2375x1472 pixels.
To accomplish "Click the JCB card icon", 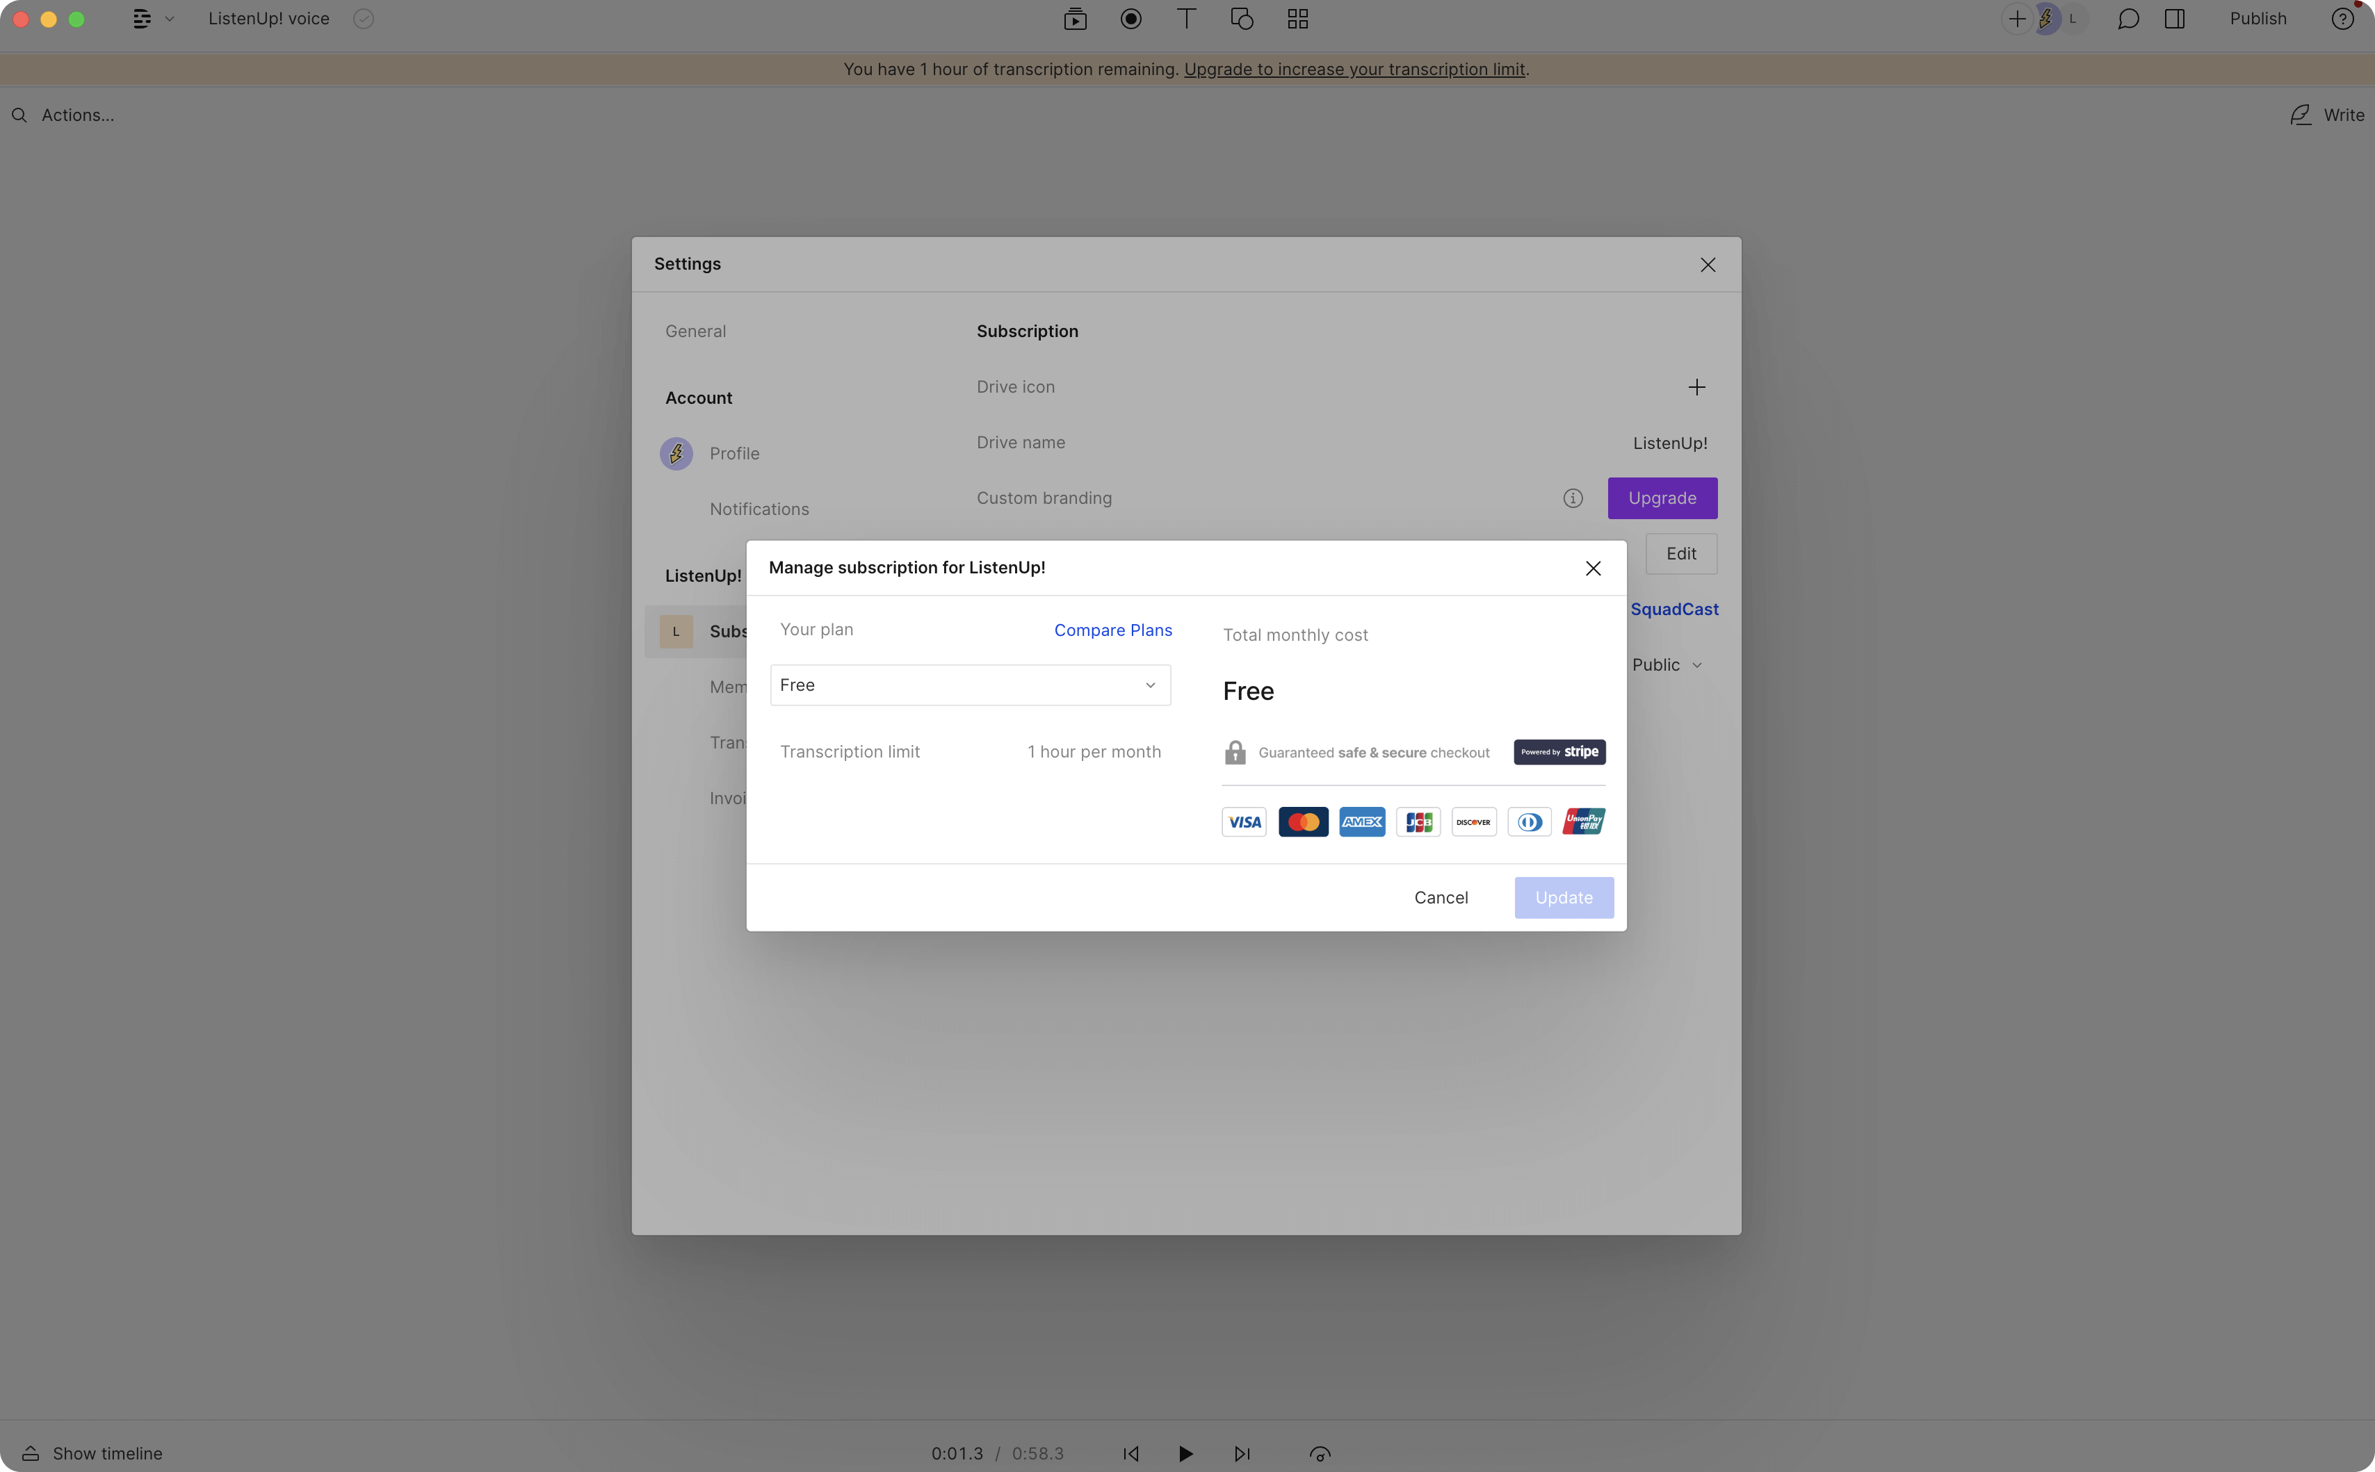I will pyautogui.click(x=1418, y=821).
